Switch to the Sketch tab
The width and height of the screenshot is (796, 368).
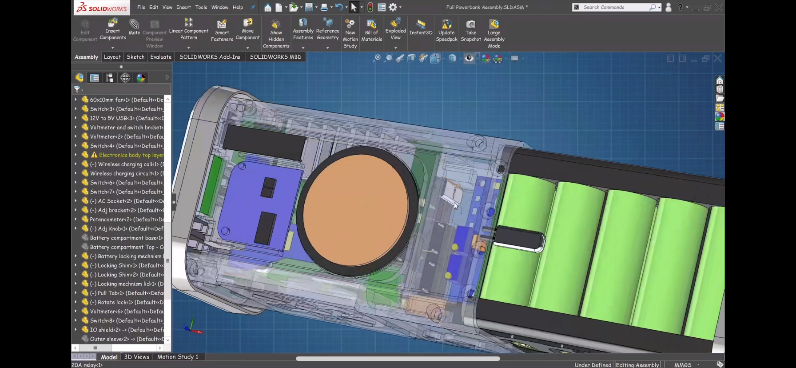click(x=135, y=57)
